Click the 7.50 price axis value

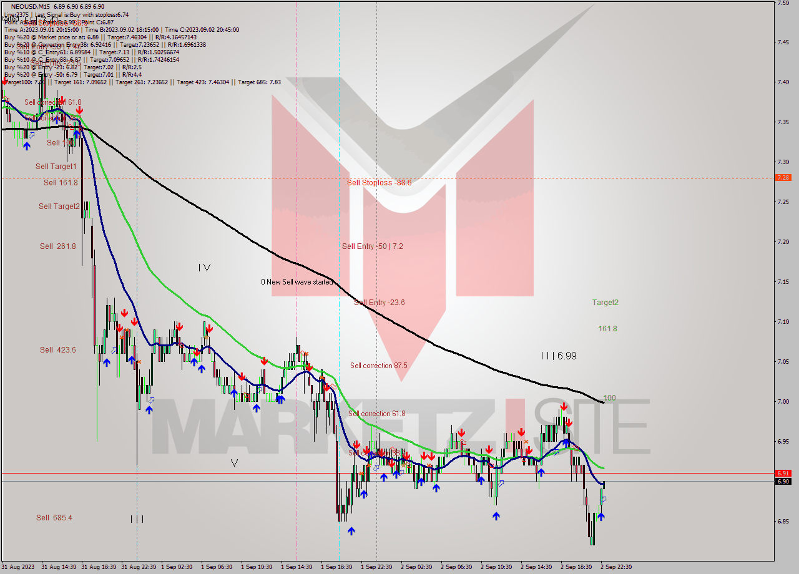pos(783,2)
